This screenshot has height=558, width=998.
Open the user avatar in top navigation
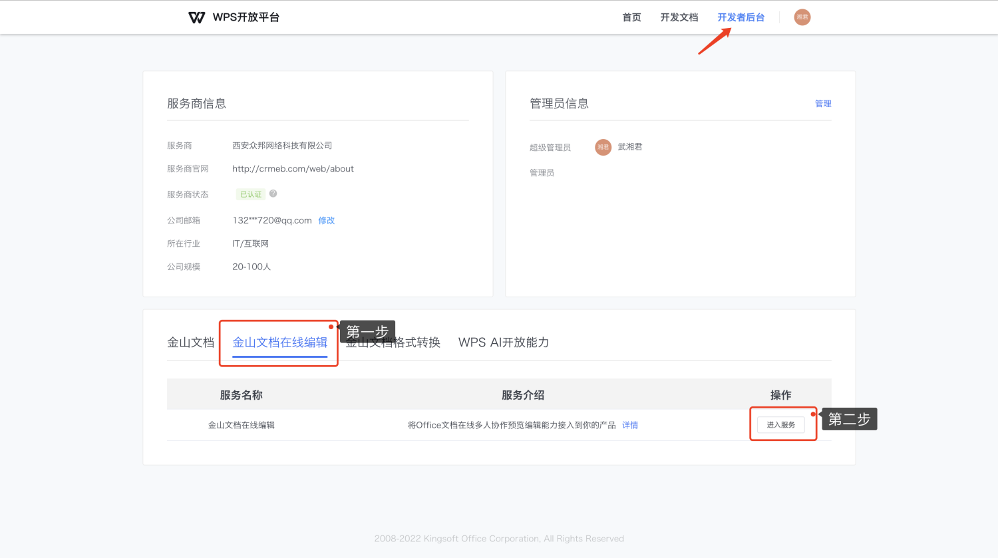(x=802, y=17)
